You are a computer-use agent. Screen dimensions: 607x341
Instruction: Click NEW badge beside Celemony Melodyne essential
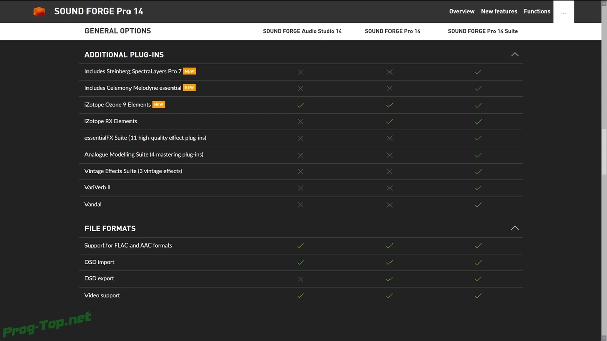tap(189, 88)
